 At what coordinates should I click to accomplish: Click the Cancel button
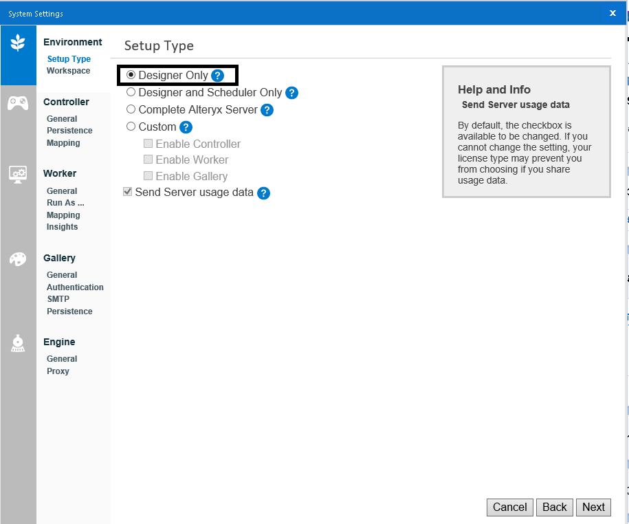510,507
